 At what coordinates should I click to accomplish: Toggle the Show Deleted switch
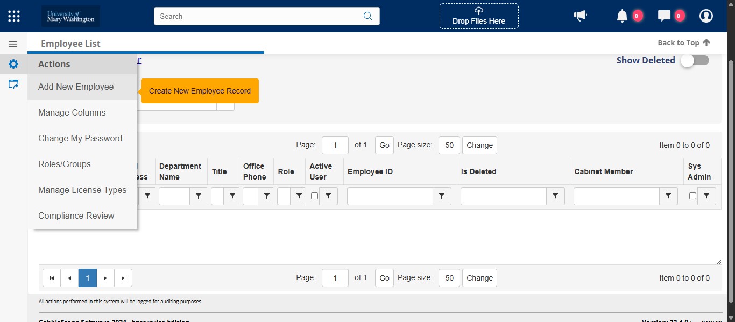point(694,61)
